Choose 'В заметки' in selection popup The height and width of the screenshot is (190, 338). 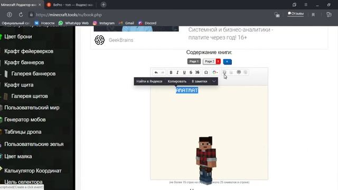(x=200, y=81)
